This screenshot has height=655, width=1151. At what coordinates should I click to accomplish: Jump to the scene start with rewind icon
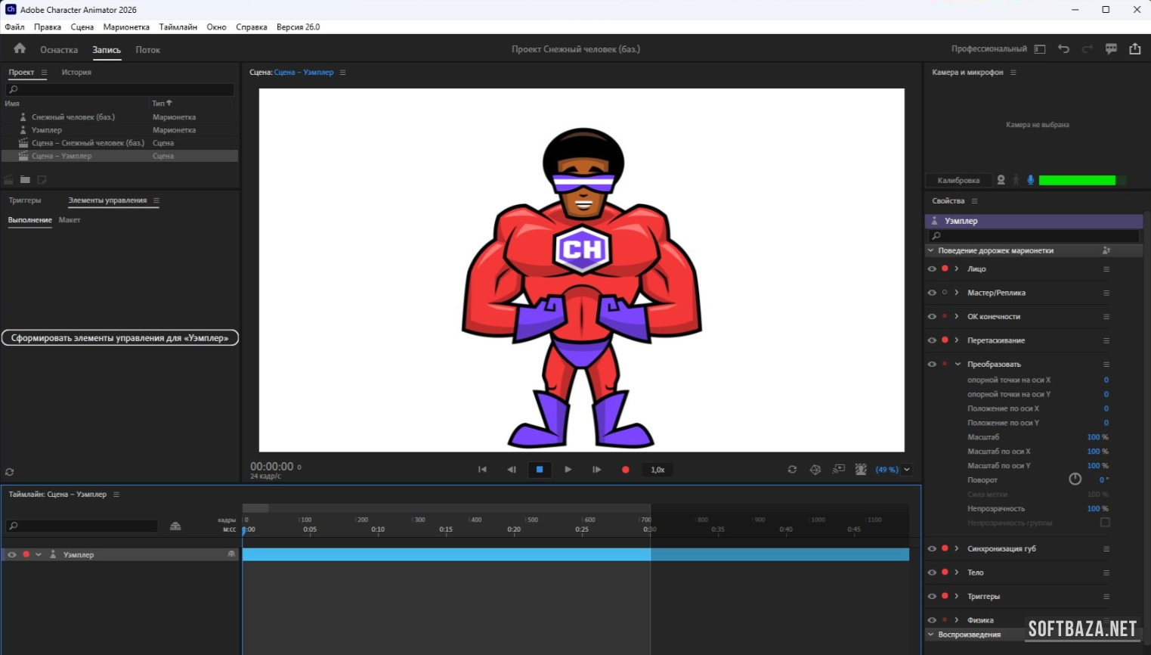[x=482, y=470]
